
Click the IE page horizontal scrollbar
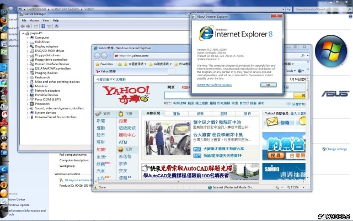[x=178, y=182]
